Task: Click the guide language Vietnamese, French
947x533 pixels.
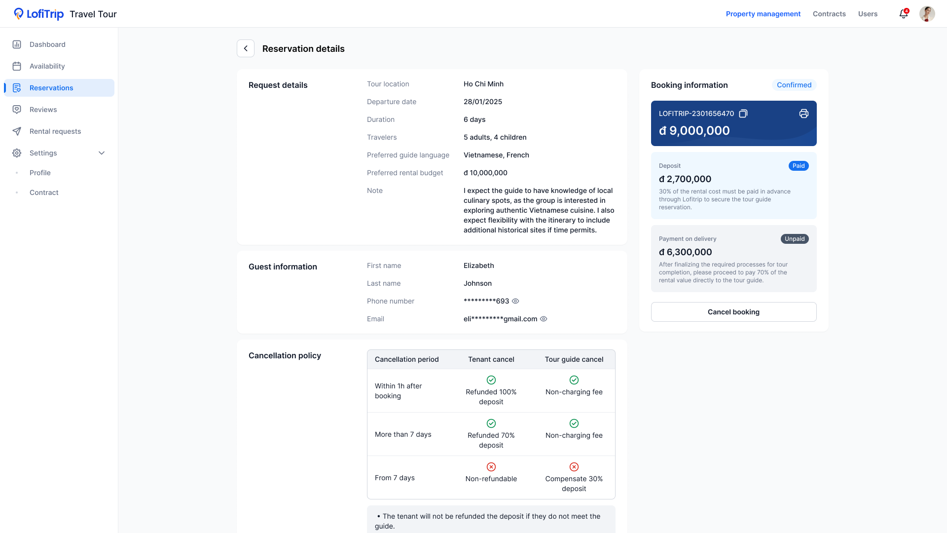Action: point(496,155)
